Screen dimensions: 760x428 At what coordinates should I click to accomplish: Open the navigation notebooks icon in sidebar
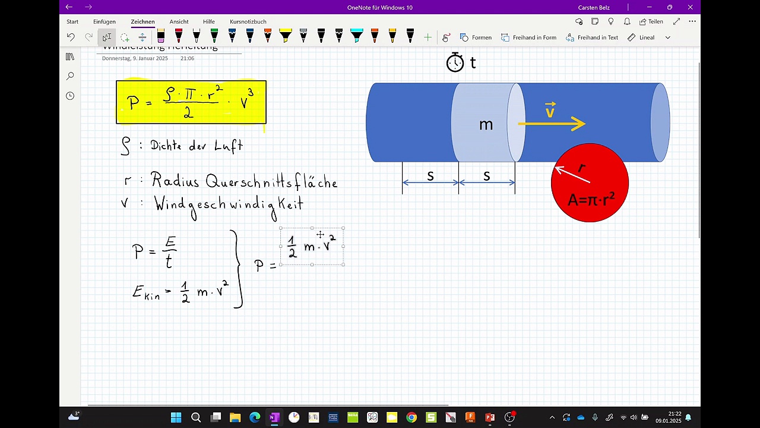[70, 57]
